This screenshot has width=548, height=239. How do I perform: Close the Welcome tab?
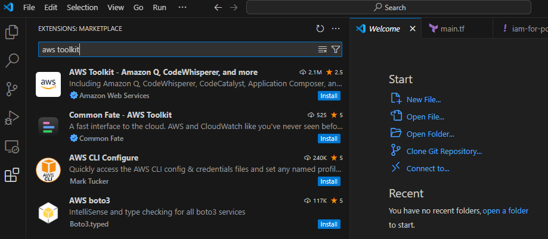(x=413, y=29)
